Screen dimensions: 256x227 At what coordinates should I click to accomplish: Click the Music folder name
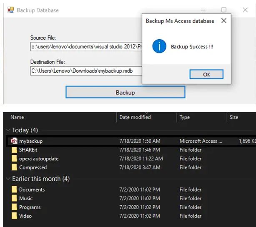coord(26,198)
